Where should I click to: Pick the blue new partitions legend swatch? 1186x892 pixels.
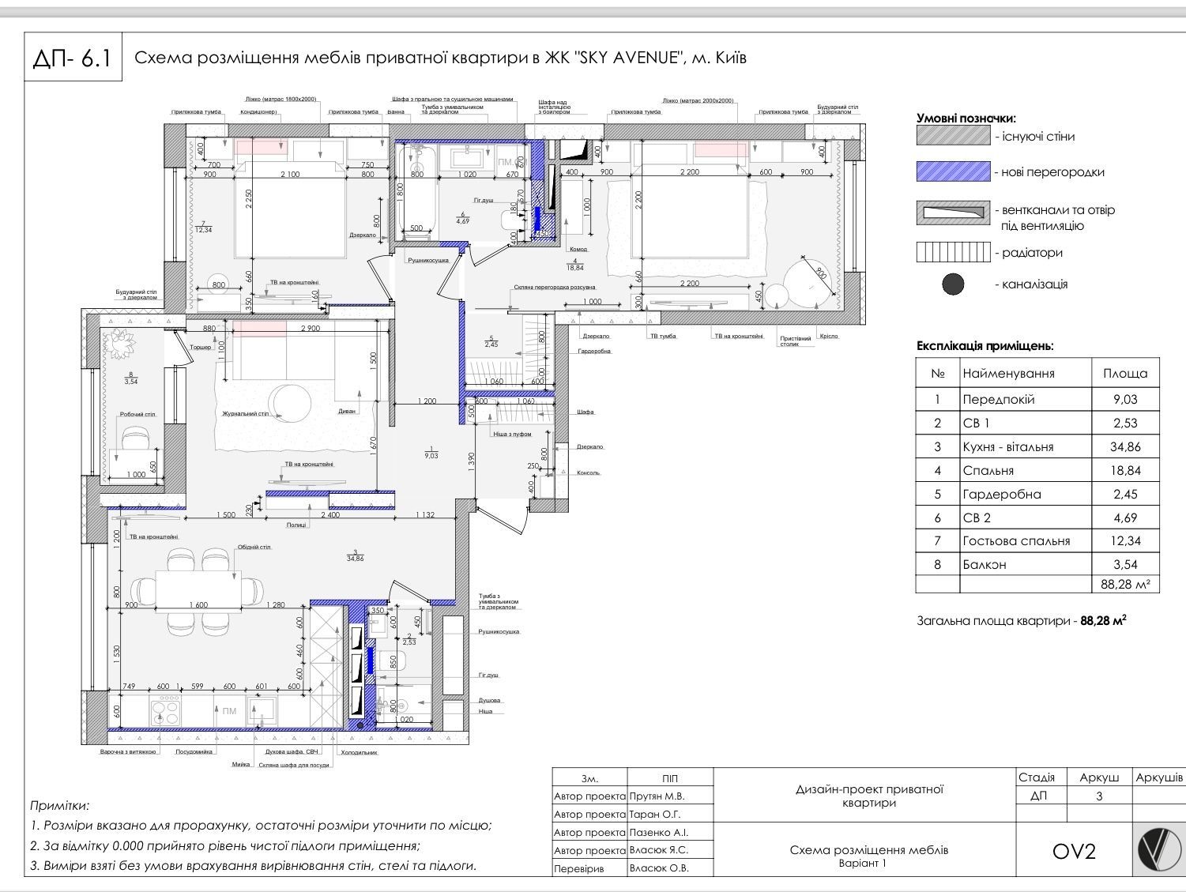pos(953,172)
